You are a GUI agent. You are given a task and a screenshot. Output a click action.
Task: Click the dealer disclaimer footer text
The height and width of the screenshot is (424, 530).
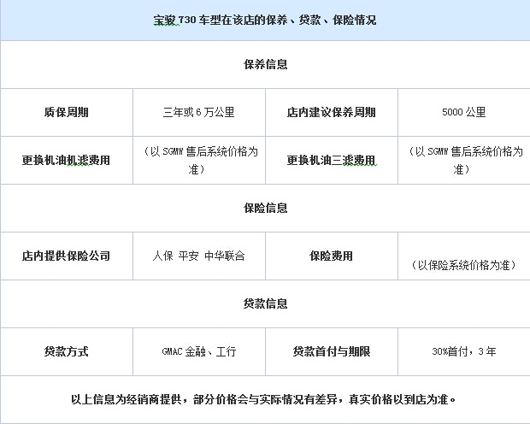pyautogui.click(x=263, y=400)
